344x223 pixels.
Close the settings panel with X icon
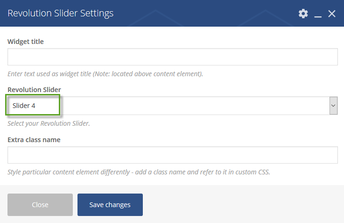coord(332,14)
